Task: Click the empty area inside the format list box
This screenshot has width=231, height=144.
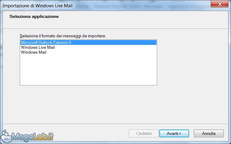Action: coord(88,70)
